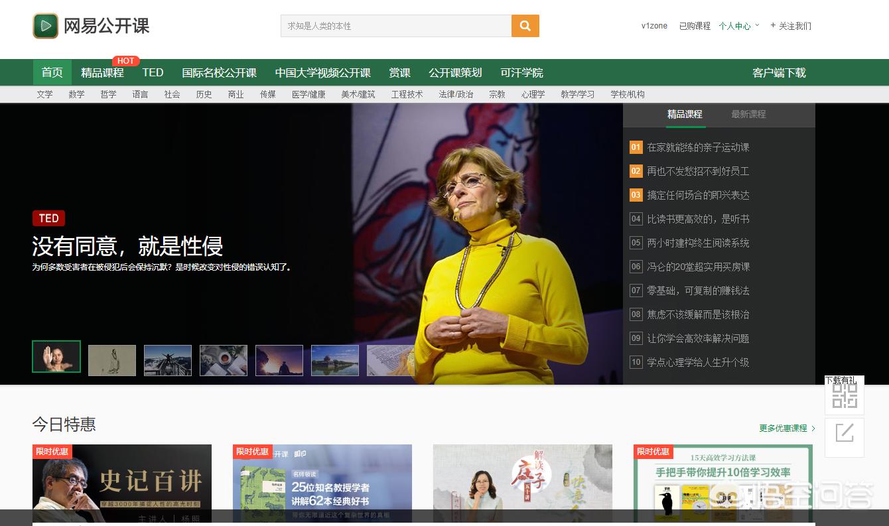Open 中国大学视频公开课 navigation item
The width and height of the screenshot is (889, 526).
[x=323, y=72]
